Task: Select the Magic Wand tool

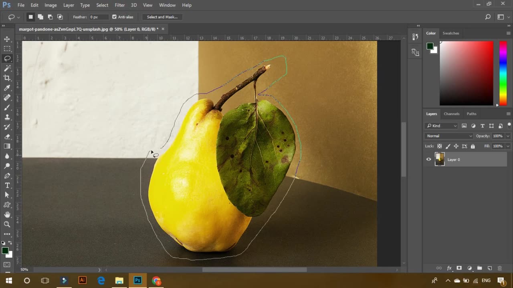Action: [x=7, y=68]
